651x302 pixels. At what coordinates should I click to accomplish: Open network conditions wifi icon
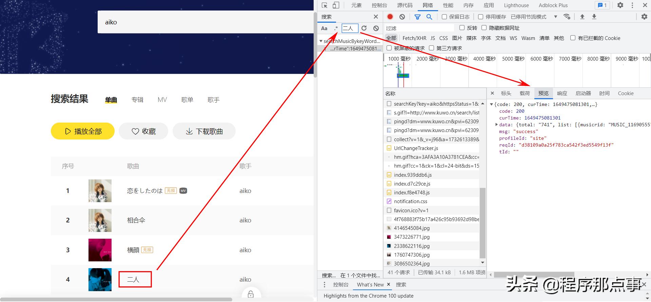pos(567,17)
